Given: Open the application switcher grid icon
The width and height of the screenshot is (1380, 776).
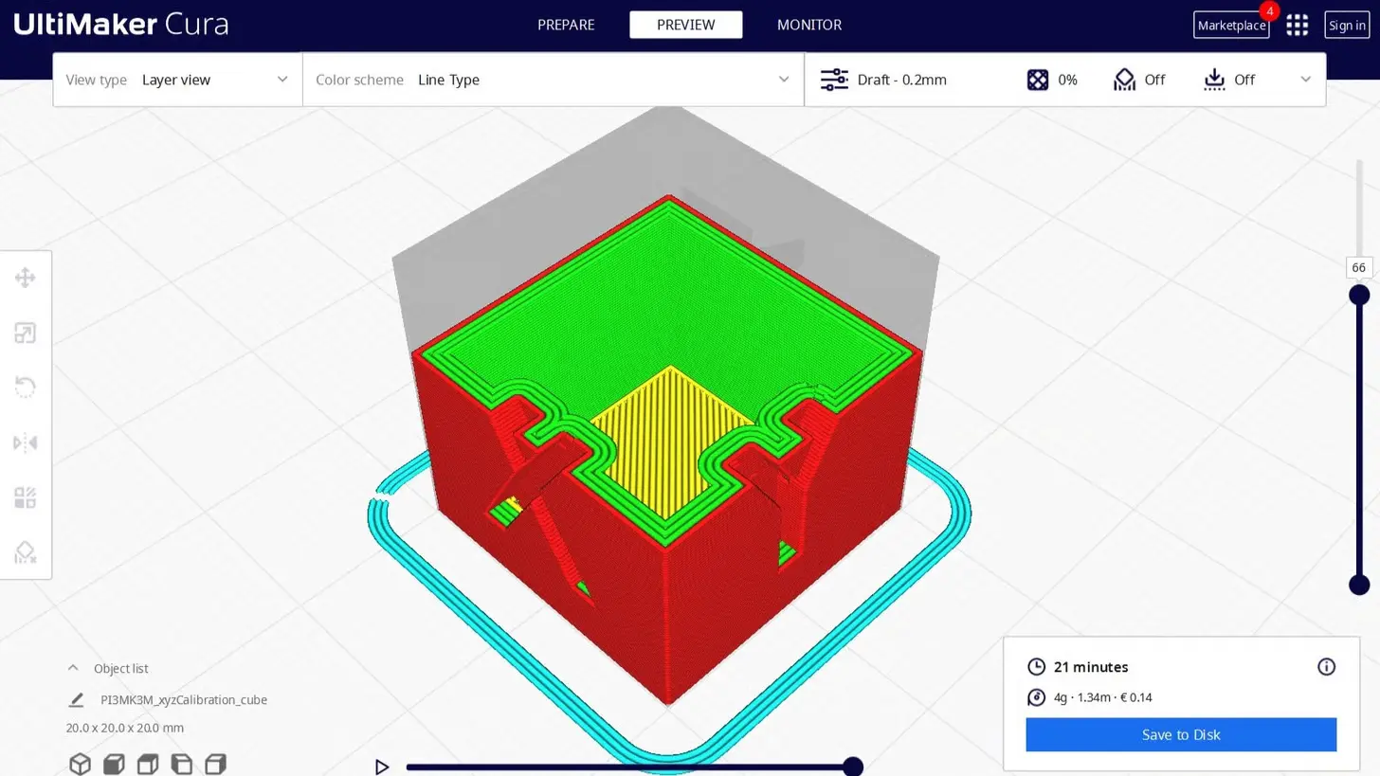Looking at the screenshot, I should pos(1297,26).
